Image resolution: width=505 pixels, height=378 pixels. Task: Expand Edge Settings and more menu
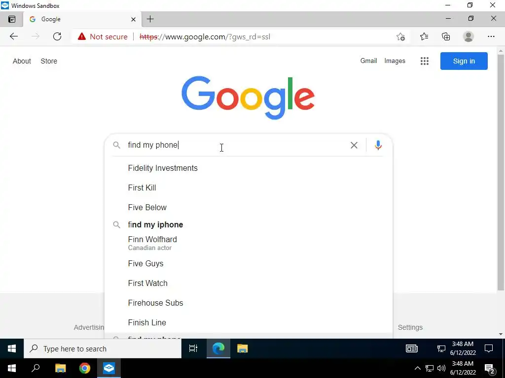(x=491, y=36)
